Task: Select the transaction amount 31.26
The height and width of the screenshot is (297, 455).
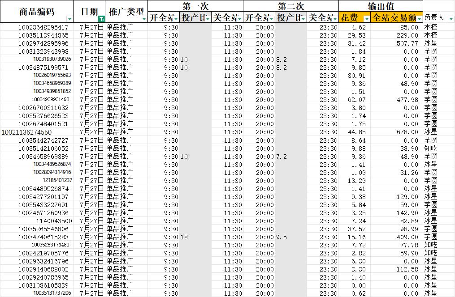Action: coord(409,173)
